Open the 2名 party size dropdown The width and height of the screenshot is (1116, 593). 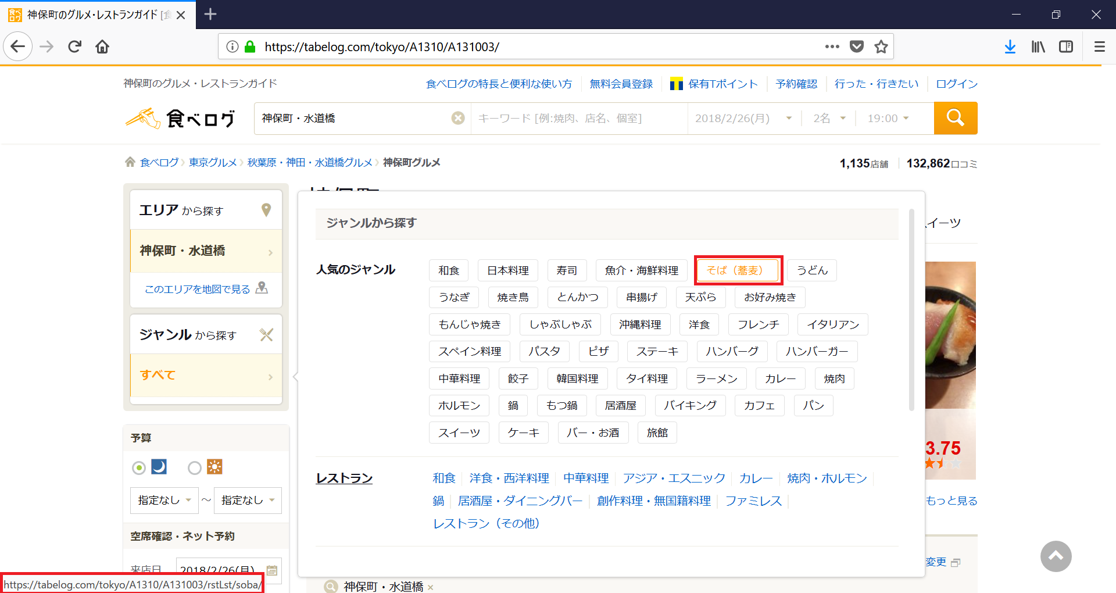pyautogui.click(x=829, y=118)
